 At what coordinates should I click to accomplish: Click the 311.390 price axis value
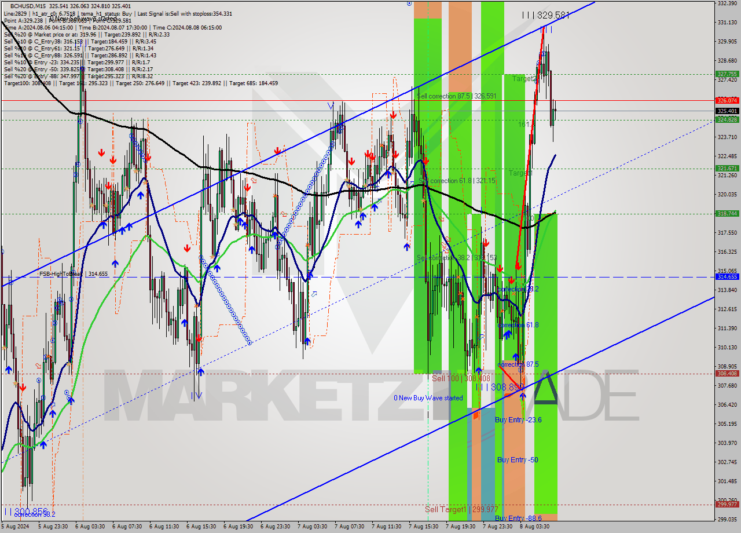727,328
